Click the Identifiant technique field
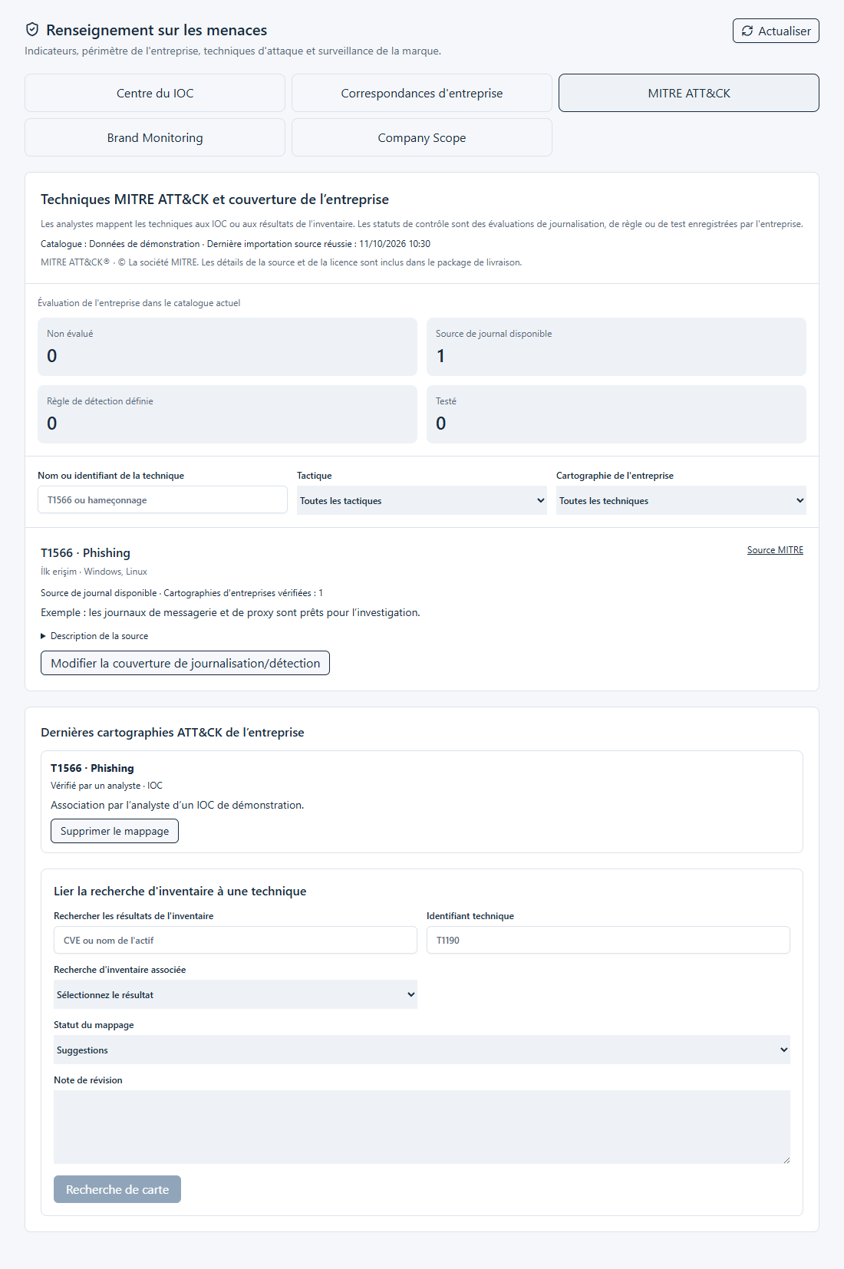The width and height of the screenshot is (844, 1269). click(608, 940)
